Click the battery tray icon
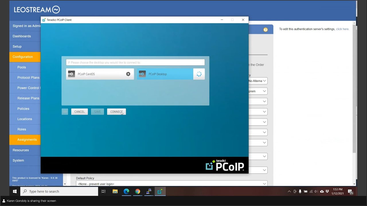Viewport: 367px width, 206px height. click(306, 191)
